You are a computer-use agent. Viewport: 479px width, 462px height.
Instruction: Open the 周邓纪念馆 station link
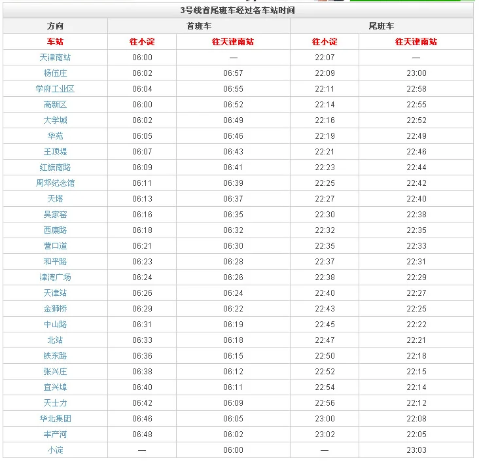pyautogui.click(x=55, y=183)
